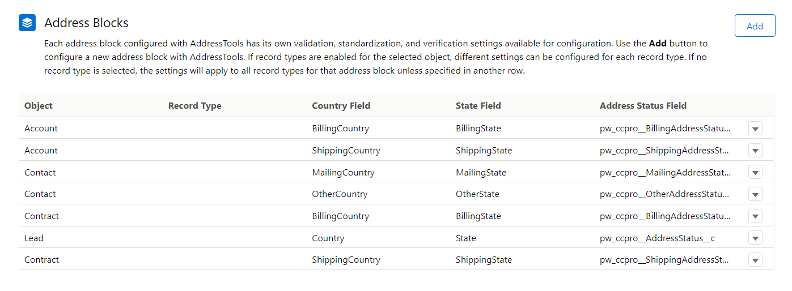Click the Address Blocks heading
792x291 pixels.
tap(86, 23)
